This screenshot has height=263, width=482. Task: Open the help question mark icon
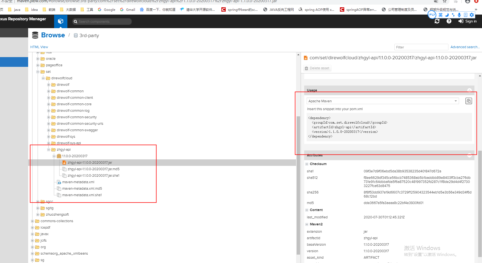pos(449,21)
